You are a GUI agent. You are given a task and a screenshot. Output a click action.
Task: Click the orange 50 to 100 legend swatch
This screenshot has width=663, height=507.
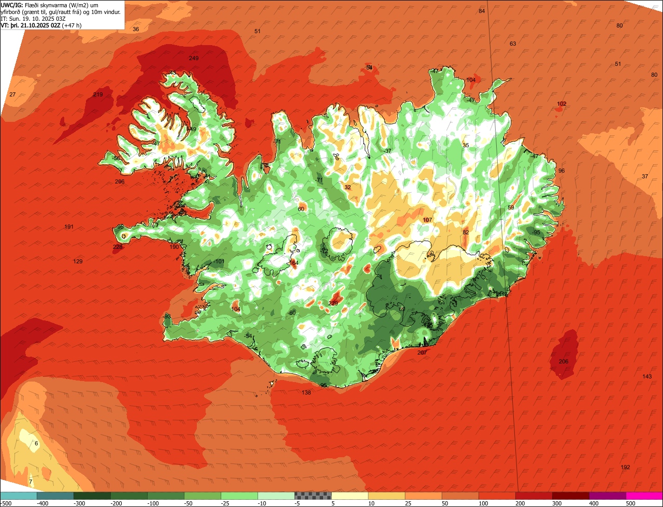point(460,496)
